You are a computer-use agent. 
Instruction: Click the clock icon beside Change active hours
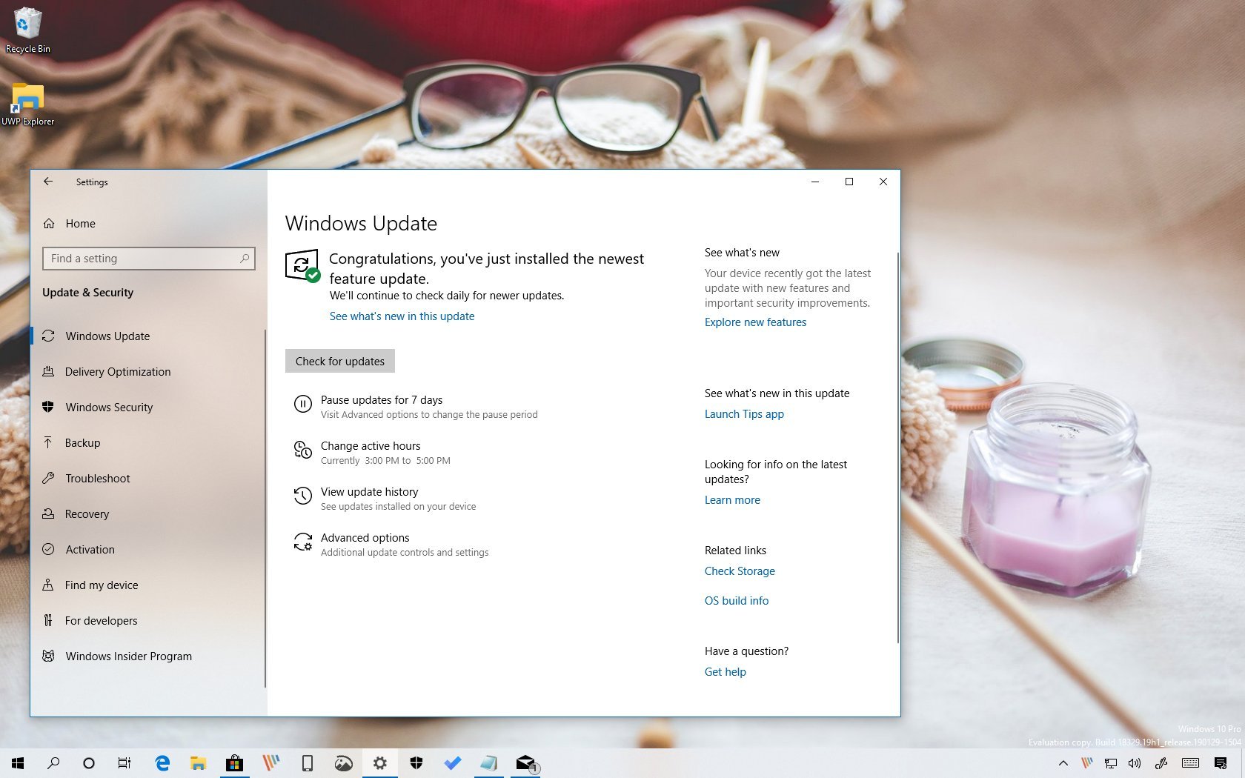point(303,450)
